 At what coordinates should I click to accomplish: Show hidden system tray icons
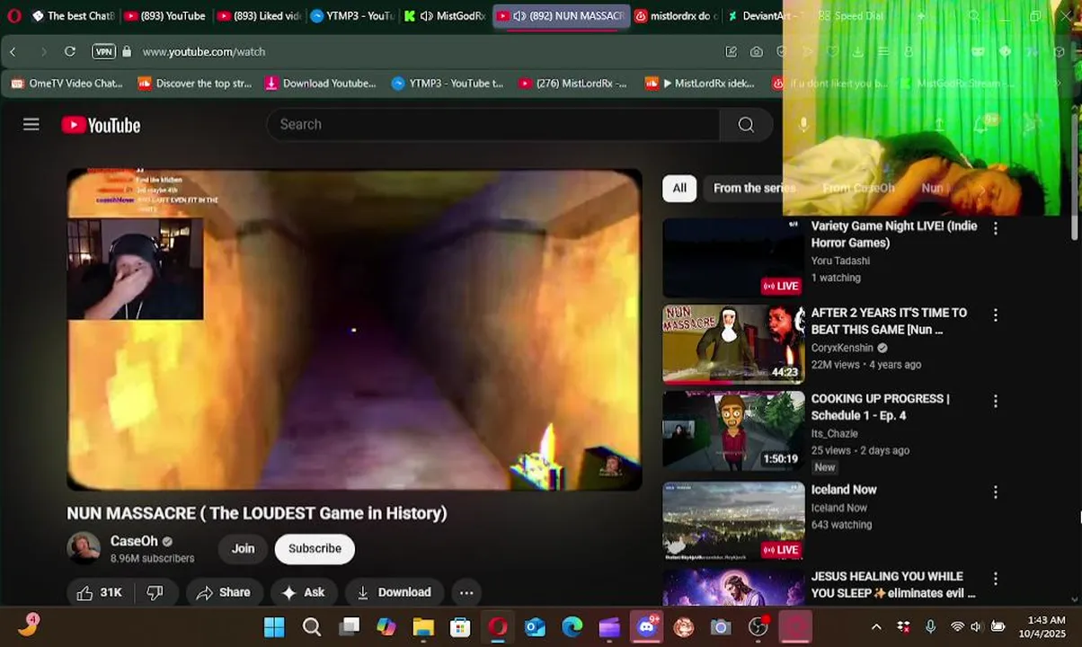[x=876, y=626]
